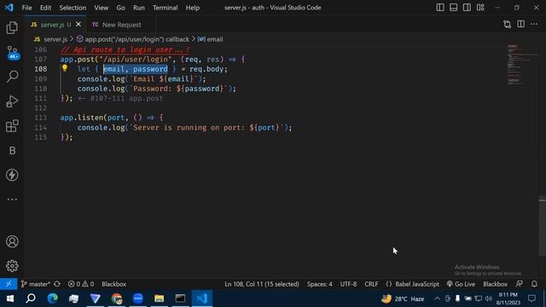Go to line via Ln 108, Col 11
546x307 pixels.
(262, 284)
